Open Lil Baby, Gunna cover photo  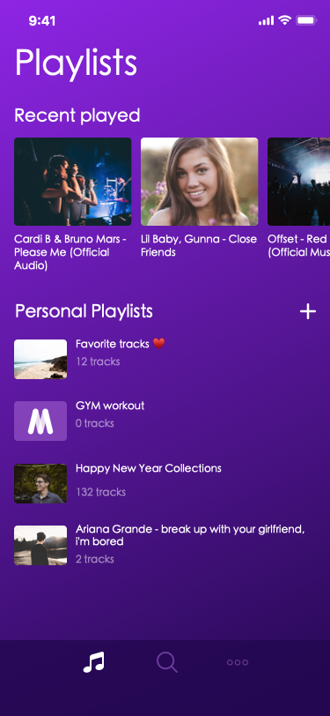(x=199, y=182)
